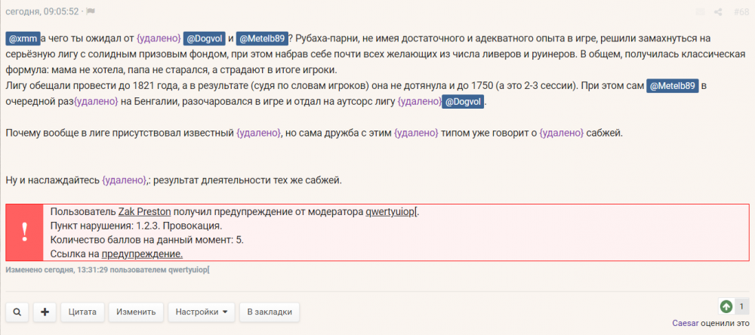The image size is (755, 335).
Task: Click the red exclamation warning icon
Action: click(x=25, y=232)
